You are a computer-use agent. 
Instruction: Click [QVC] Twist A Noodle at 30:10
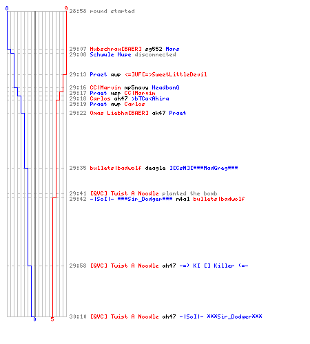click(x=124, y=316)
